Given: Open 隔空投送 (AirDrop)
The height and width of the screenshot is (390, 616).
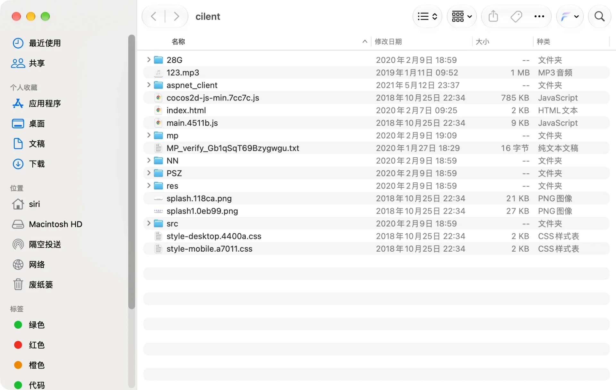Looking at the screenshot, I should click(37, 244).
